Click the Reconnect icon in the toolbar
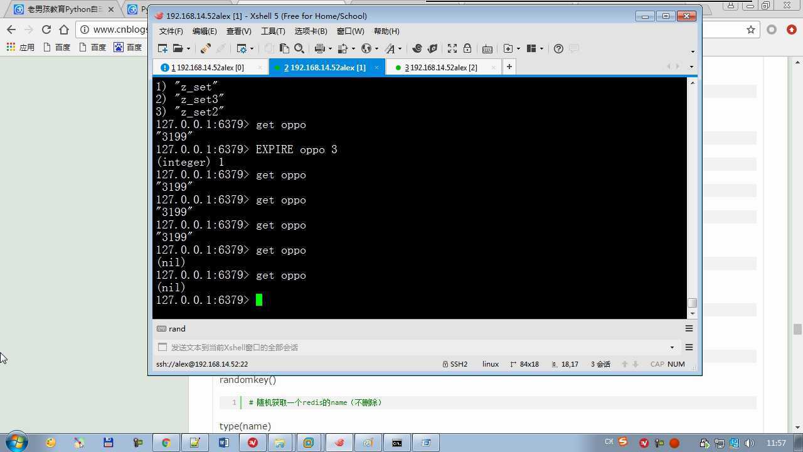 pyautogui.click(x=205, y=48)
